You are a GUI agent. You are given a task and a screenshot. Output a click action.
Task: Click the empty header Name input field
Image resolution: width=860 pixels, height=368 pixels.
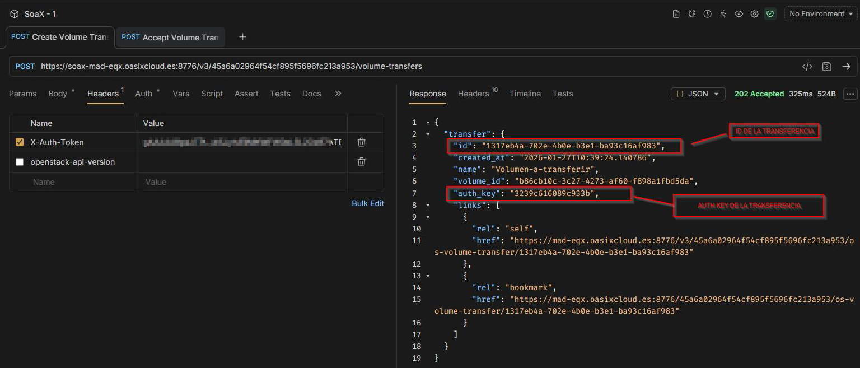point(78,182)
